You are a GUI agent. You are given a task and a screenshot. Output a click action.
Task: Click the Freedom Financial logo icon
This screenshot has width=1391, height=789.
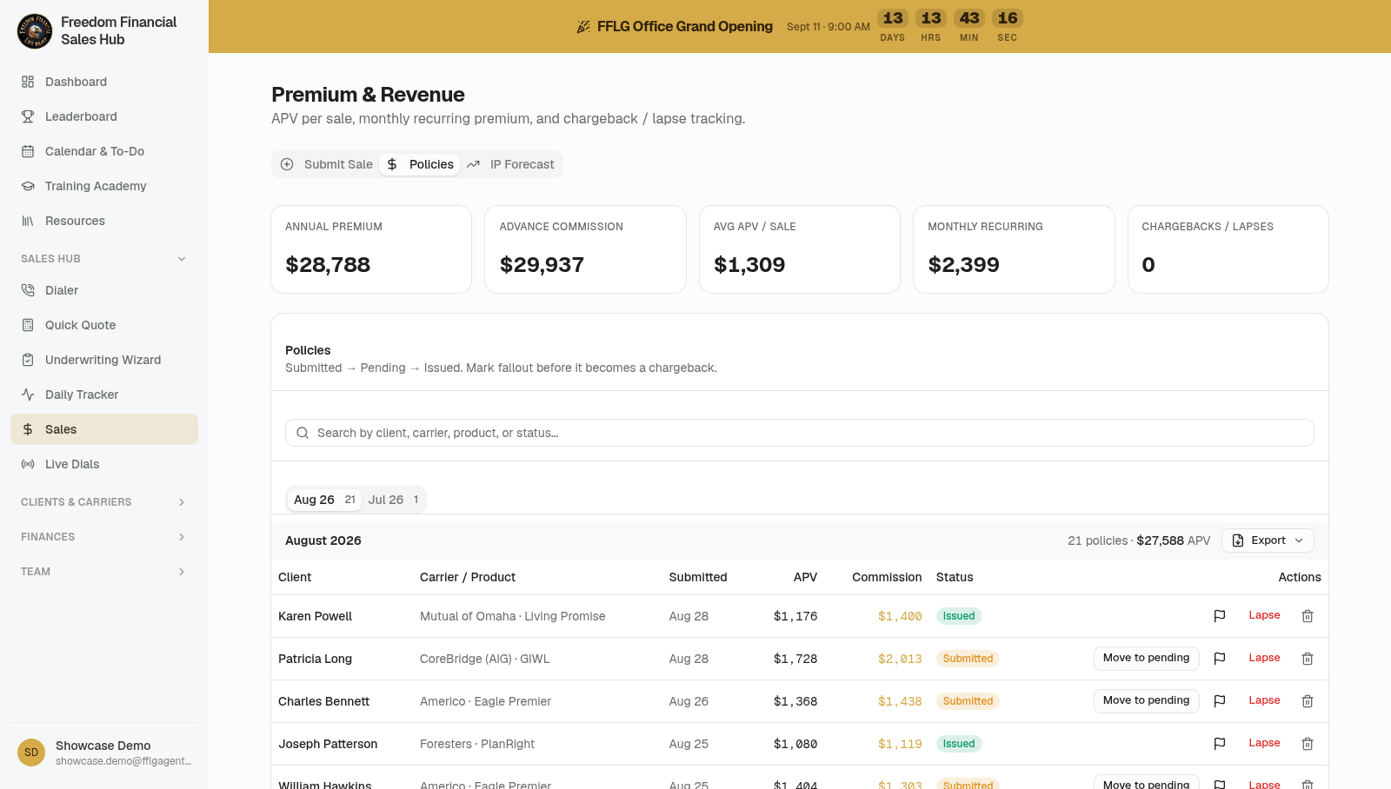click(35, 31)
